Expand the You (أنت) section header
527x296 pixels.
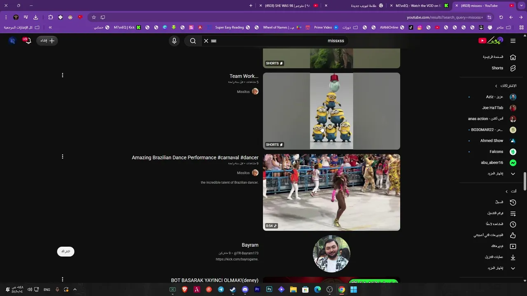(x=511, y=191)
